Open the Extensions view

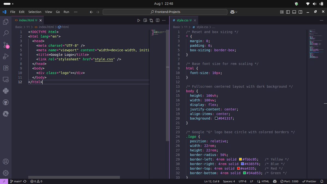click(6, 68)
